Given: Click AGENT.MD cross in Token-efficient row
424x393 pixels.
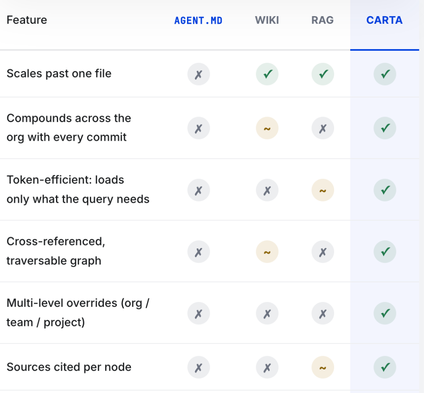Looking at the screenshot, I should (198, 190).
